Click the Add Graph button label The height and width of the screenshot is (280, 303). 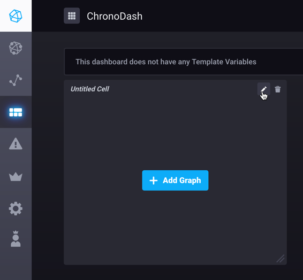pos(181,180)
